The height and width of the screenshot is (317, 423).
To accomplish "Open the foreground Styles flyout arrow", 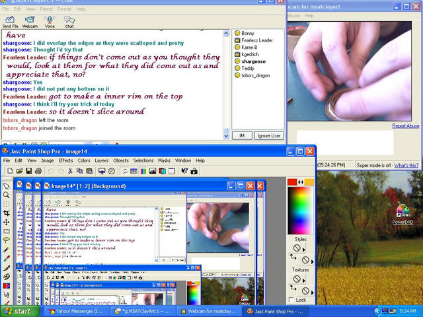I will click(304, 250).
